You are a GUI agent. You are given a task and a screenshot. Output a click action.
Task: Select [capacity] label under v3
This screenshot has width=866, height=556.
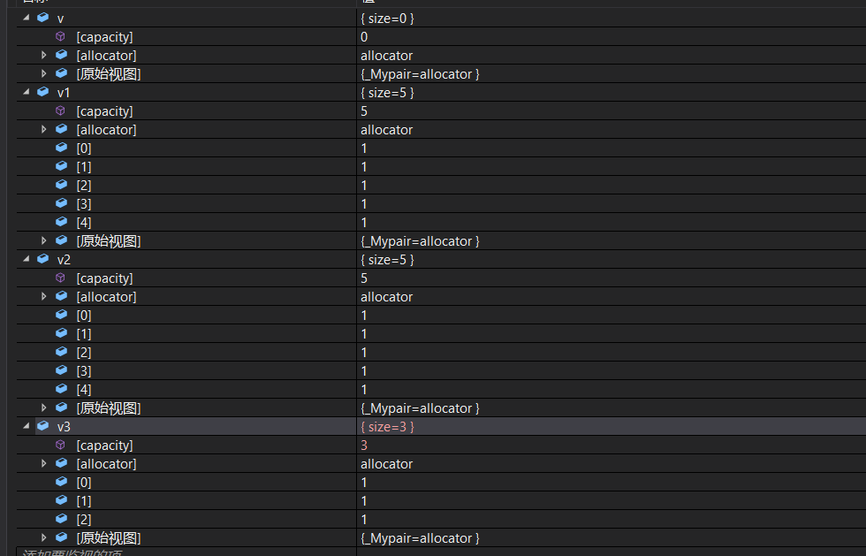click(x=104, y=446)
